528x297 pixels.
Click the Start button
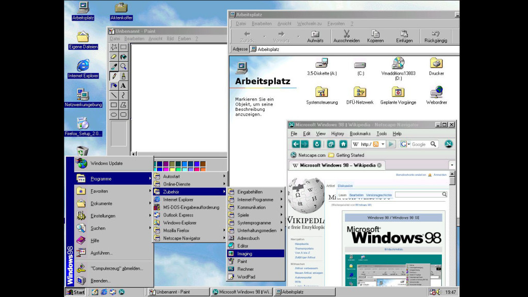pos(75,292)
